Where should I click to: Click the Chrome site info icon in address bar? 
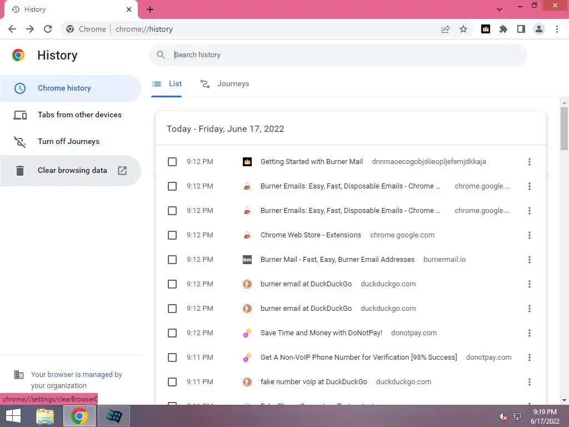[x=70, y=29]
